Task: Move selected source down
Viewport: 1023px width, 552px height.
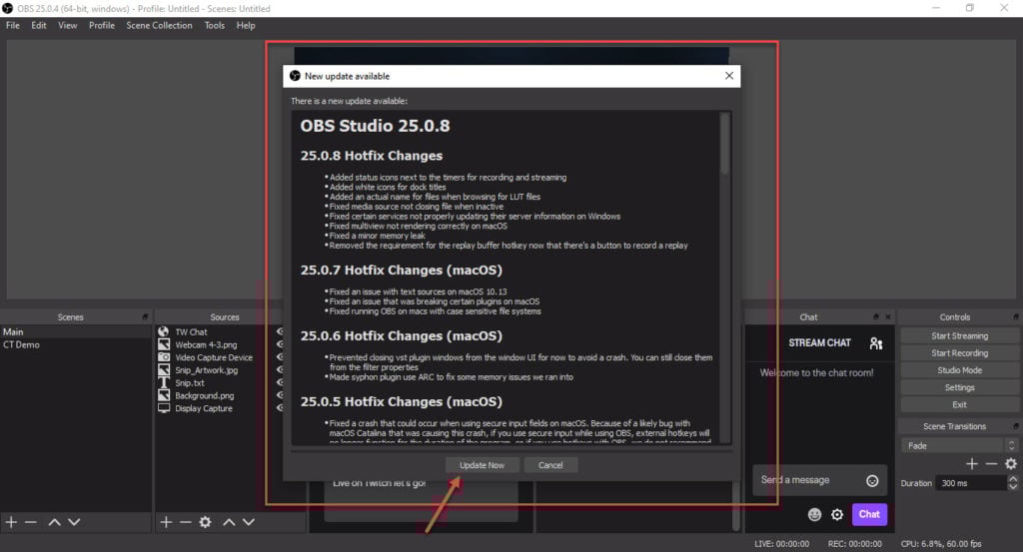Action: 249,522
